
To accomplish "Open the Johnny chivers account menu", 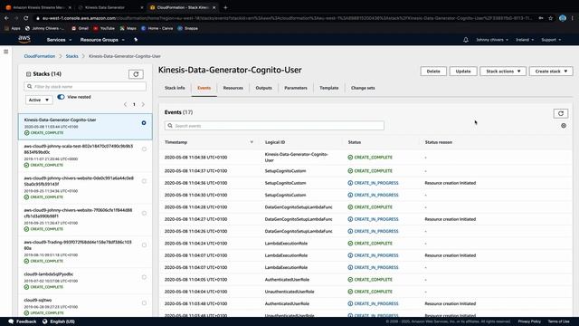I will 492,40.
